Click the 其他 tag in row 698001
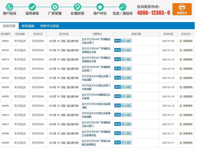 (117, 41)
